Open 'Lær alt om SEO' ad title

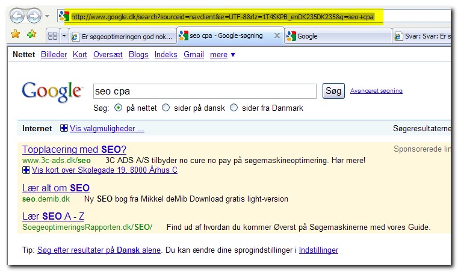[x=56, y=188]
